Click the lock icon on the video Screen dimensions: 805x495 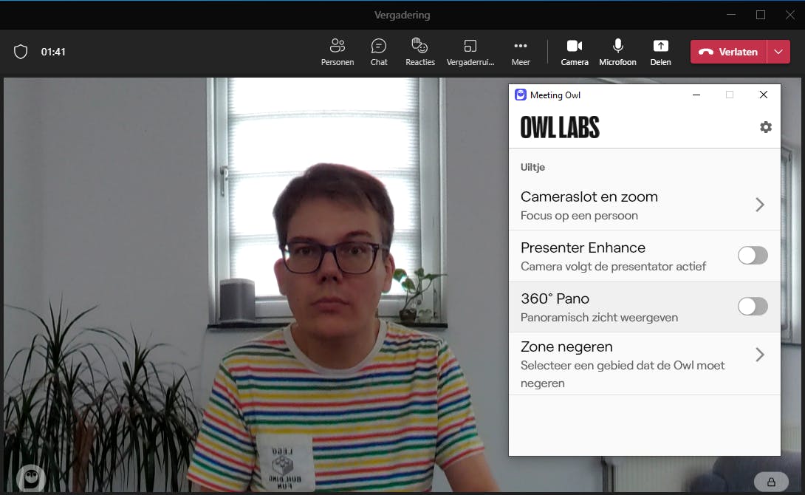(x=772, y=482)
